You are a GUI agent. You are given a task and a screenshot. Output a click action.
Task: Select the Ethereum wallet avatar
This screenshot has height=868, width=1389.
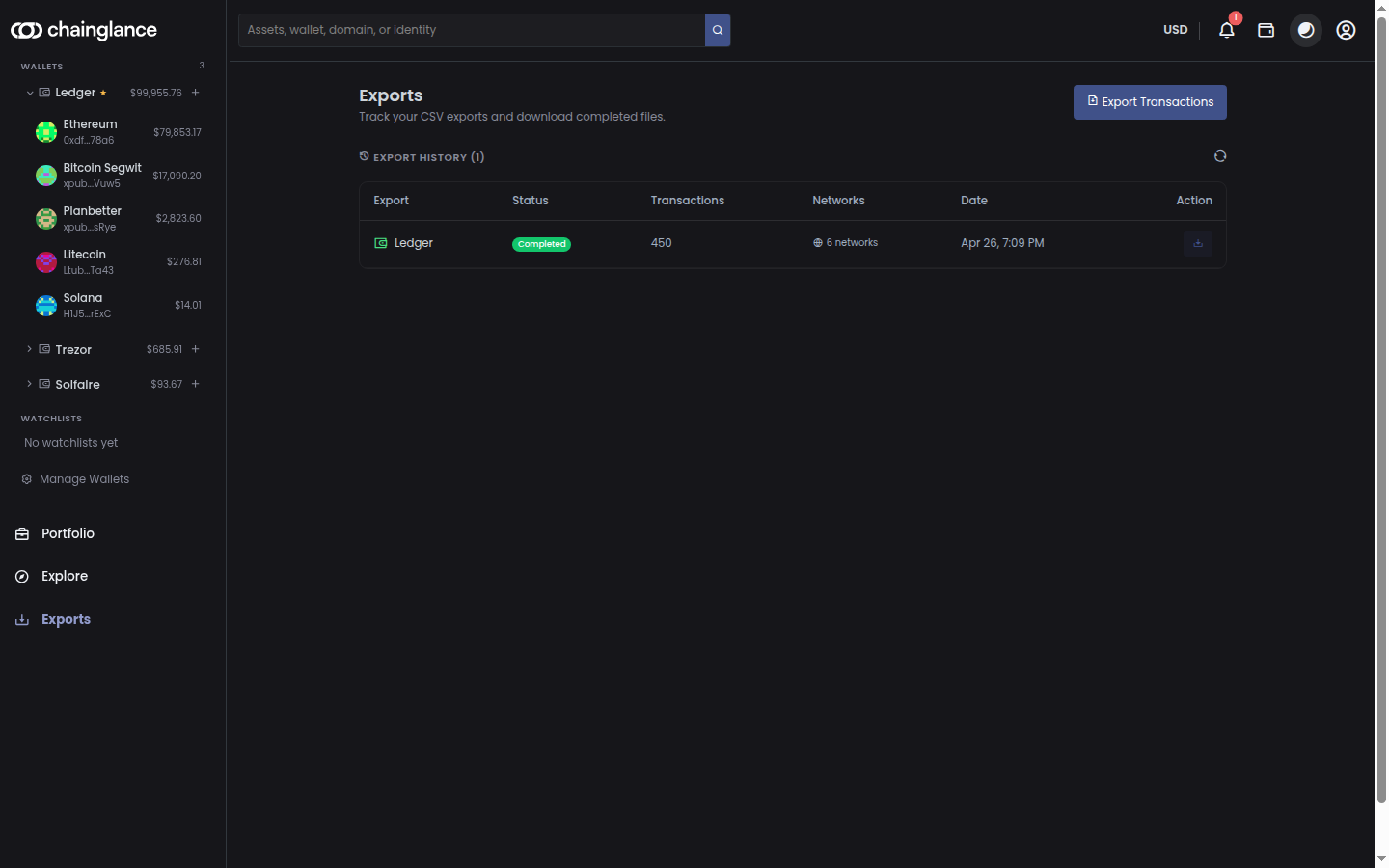click(x=46, y=132)
